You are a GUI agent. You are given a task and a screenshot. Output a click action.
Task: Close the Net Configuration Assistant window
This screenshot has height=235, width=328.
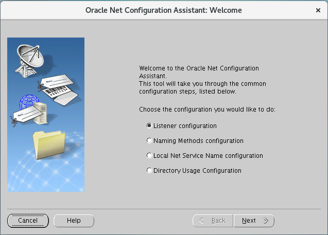[318, 10]
